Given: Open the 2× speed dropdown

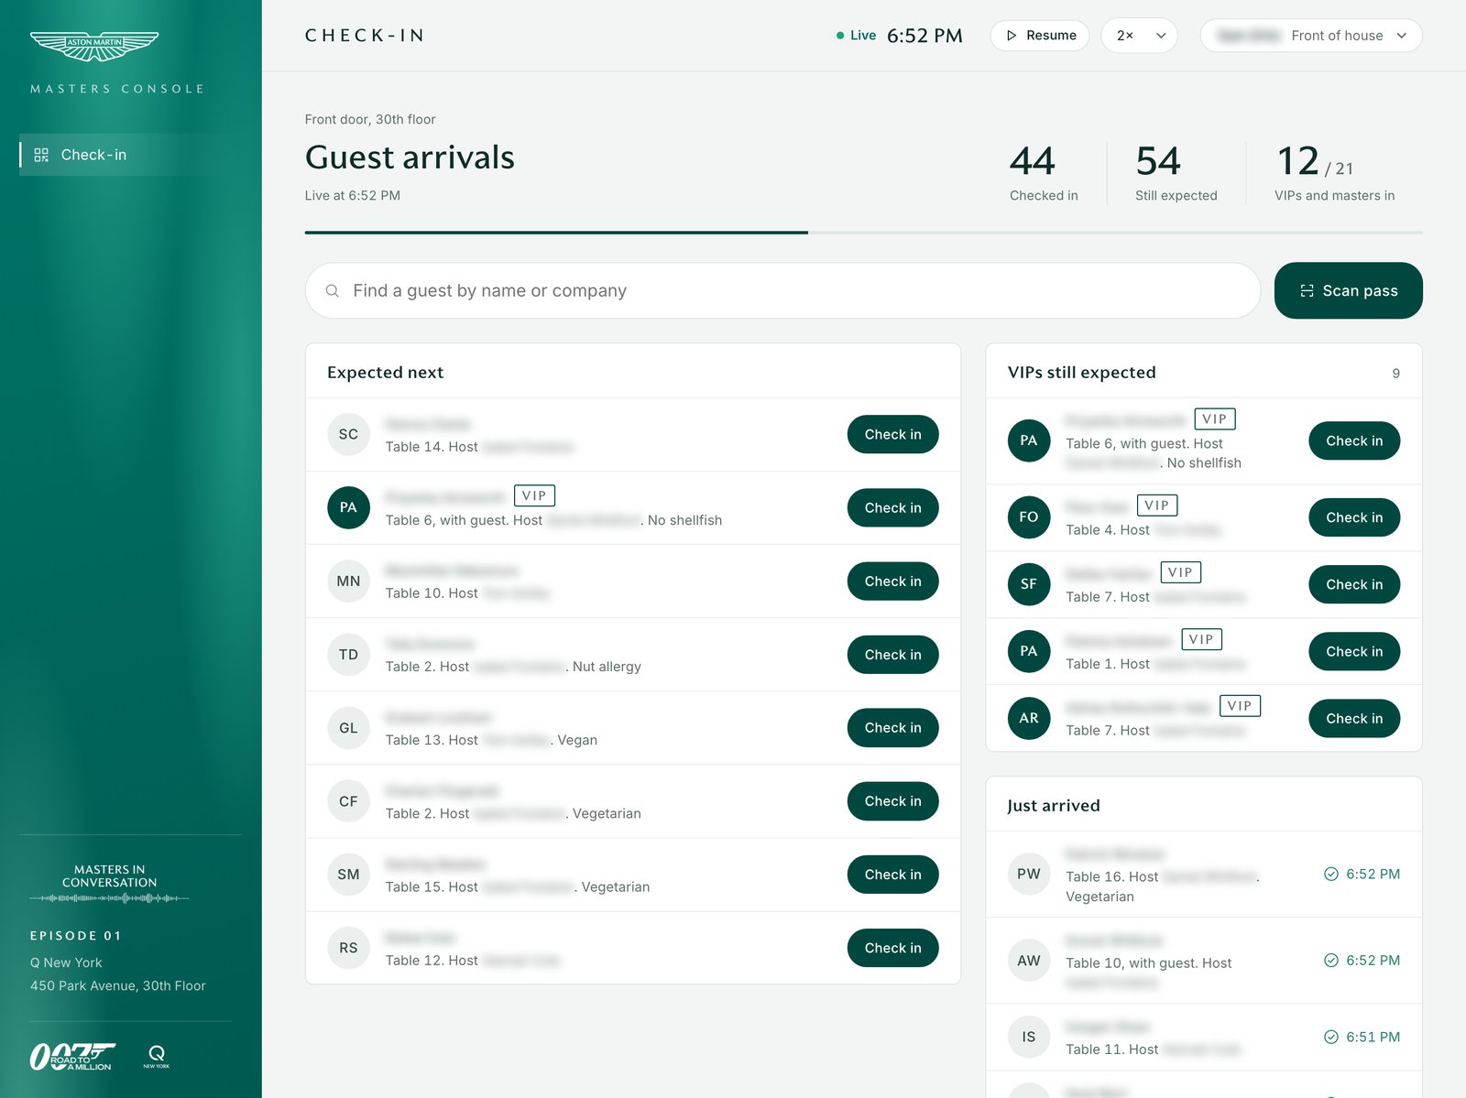Looking at the screenshot, I should [x=1139, y=36].
